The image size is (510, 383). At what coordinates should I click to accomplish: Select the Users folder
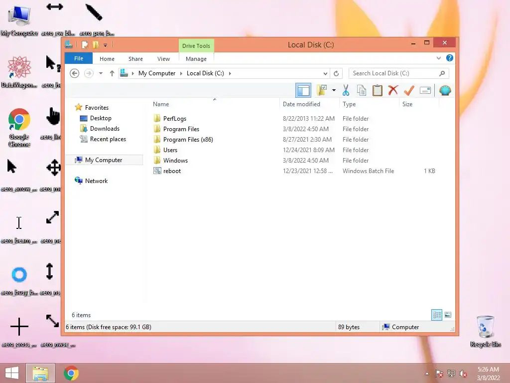[x=170, y=150]
